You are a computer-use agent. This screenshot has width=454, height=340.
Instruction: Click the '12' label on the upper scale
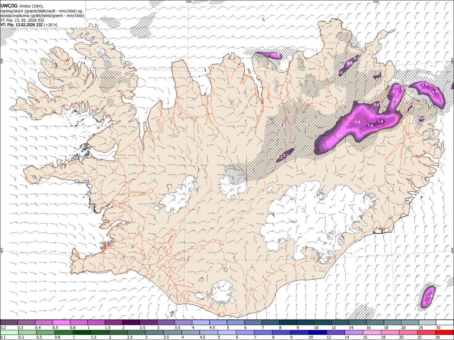coord(333,328)
